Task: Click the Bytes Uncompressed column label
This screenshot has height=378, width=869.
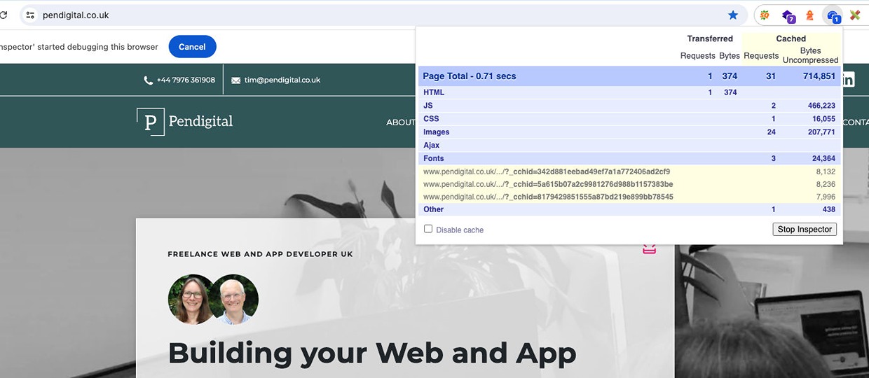Action: coord(811,55)
